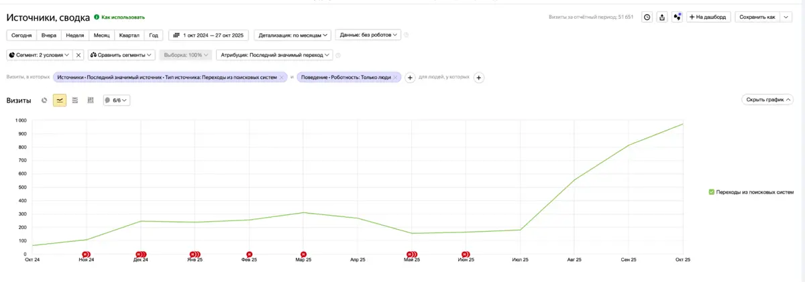This screenshot has width=805, height=282.
Task: Click the Сохранить как button
Action: pos(757,17)
